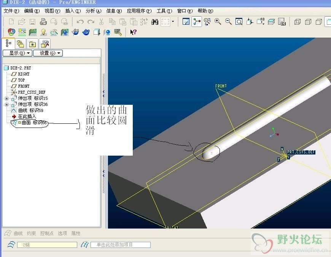Select the RIGHT datum plane
The width and height of the screenshot is (331, 257).
(24, 74)
